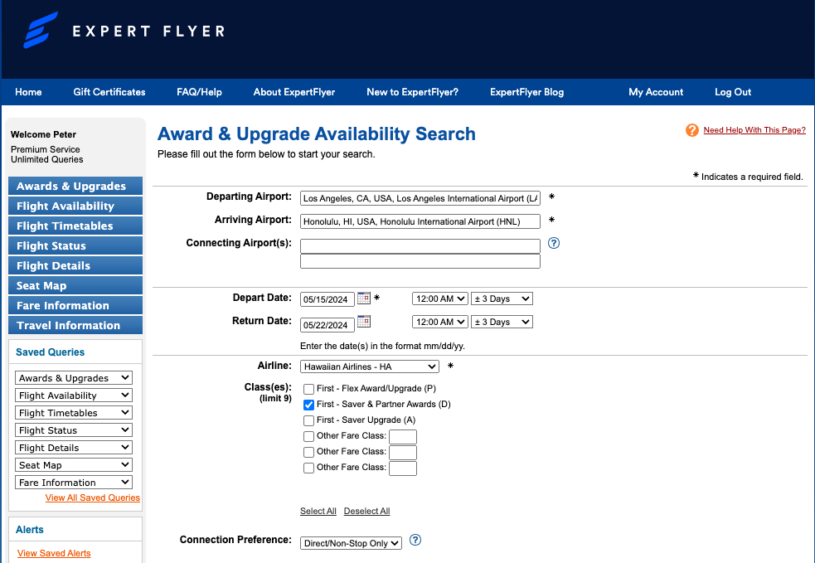Open the return date calendar picker

(363, 322)
